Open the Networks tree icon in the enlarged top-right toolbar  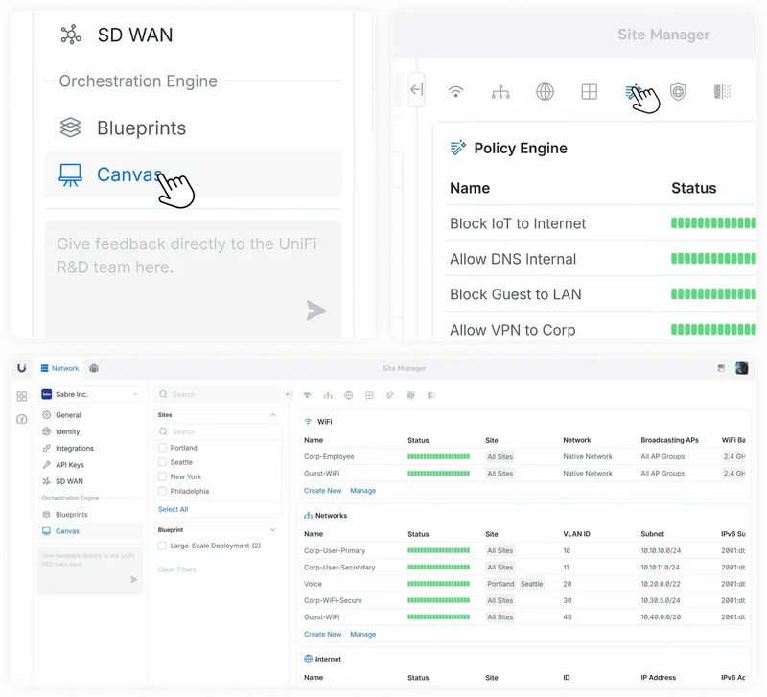[500, 91]
